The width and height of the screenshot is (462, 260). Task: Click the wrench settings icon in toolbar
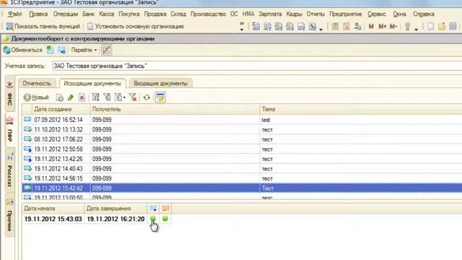pyautogui.click(x=408, y=27)
